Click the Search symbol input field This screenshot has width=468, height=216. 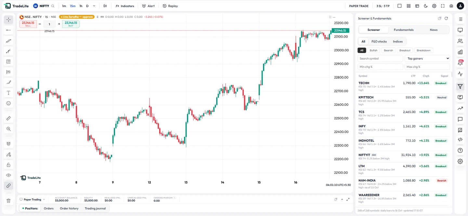click(380, 59)
